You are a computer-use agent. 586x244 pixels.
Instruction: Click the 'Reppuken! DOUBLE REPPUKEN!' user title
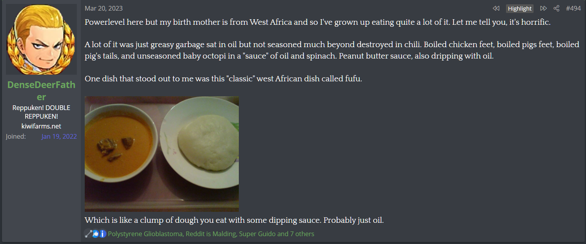point(41,112)
